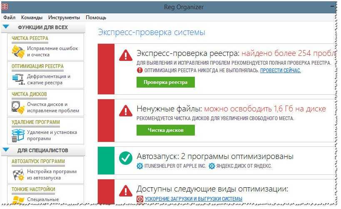
Task: Collapse the ДЛЯ СПЕЦИАЛИСТОВ section arrow
Action: coord(6,150)
